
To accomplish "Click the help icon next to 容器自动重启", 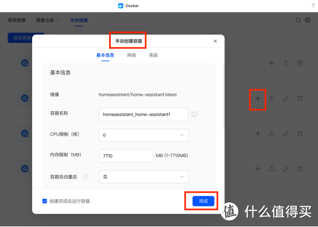I will [86, 177].
